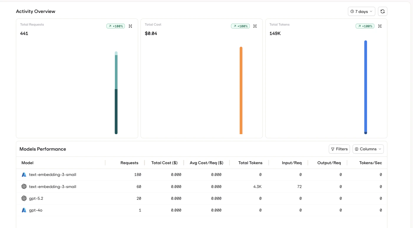This screenshot has width=413, height=228.
Task: Sort by the Tokens/Sec column header
Action: point(371,163)
